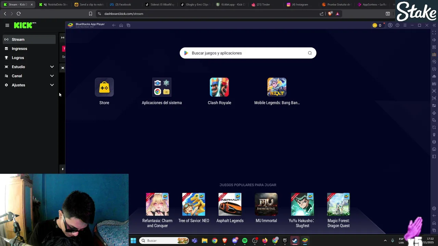The width and height of the screenshot is (438, 246).
Task: Click Windows taskbar Buscar search box
Action: click(164, 241)
